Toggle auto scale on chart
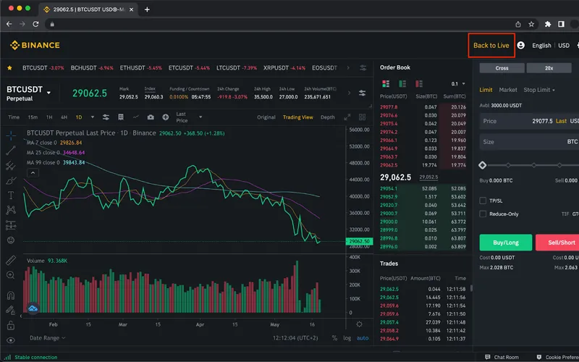This screenshot has width=579, height=362. click(363, 338)
